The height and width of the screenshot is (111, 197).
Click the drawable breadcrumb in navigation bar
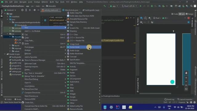pyautogui.click(x=51, y=6)
